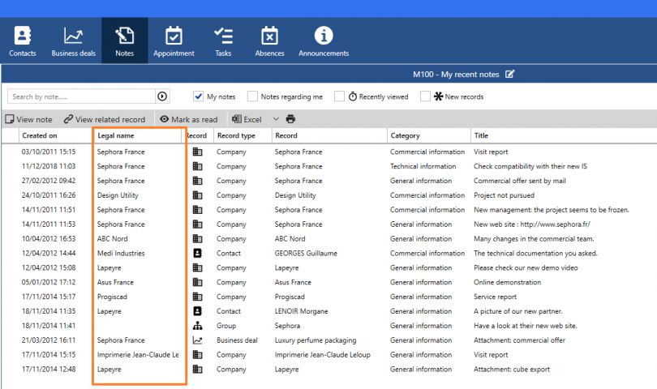Screen dimensions: 657x389
Task: Open the Notes module
Action: 124,41
